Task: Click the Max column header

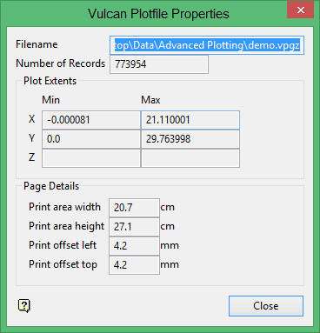Action: click(x=150, y=100)
